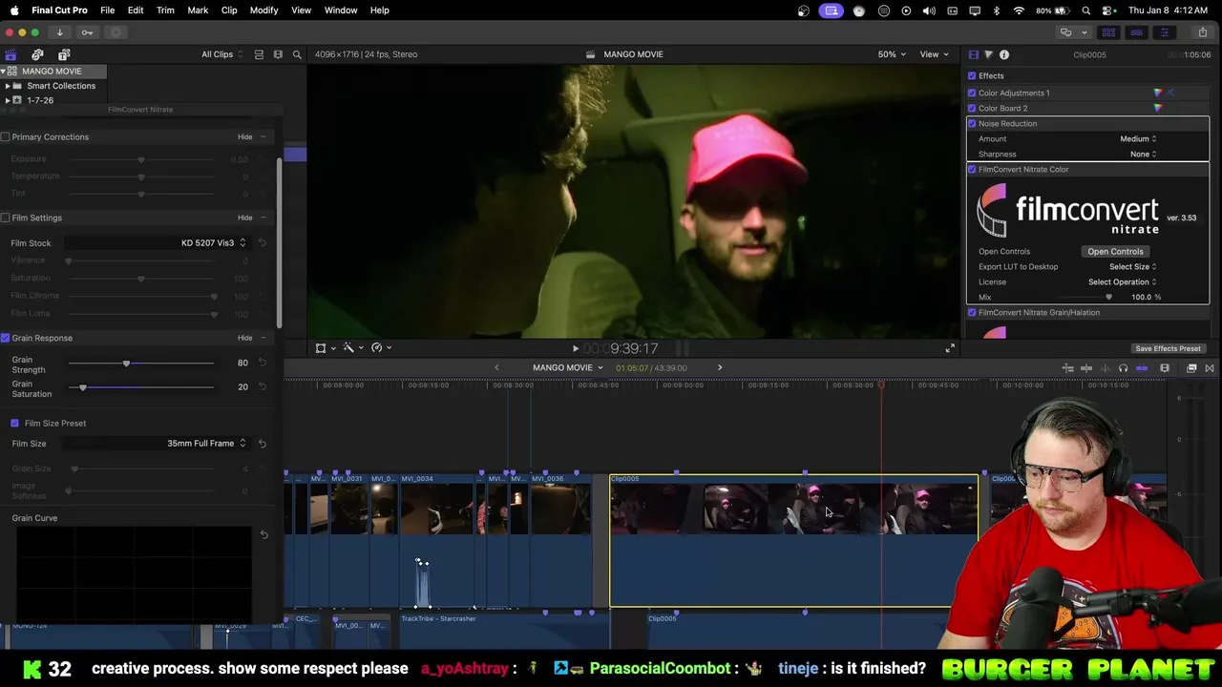This screenshot has height=687, width=1222.
Task: Uncheck the Film Size Preset checkbox
Action: coord(14,423)
